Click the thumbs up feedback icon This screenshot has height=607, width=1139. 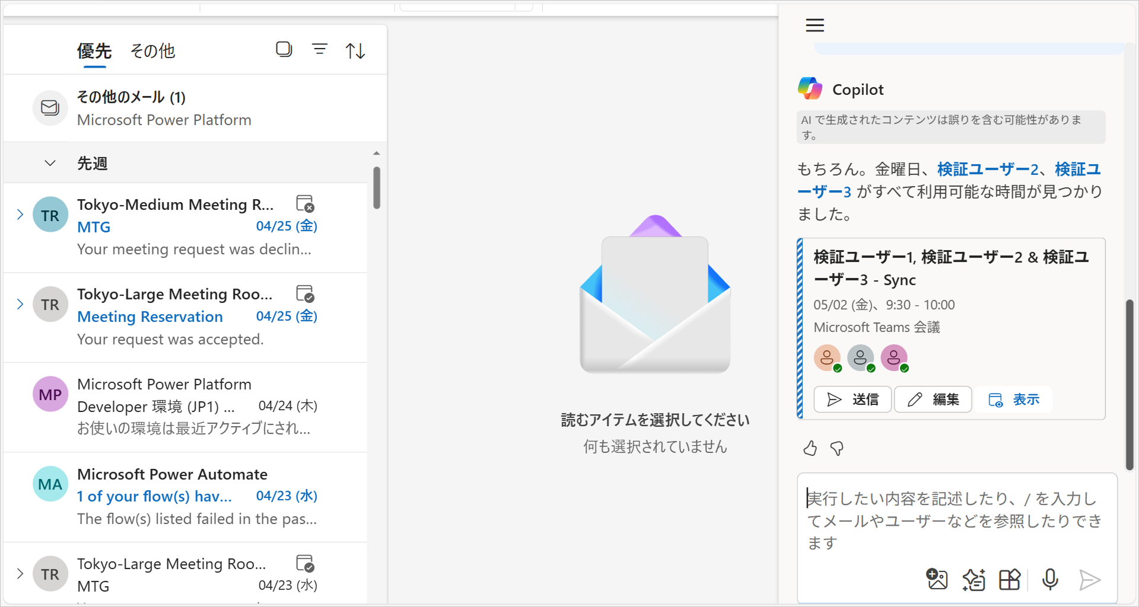coord(810,448)
